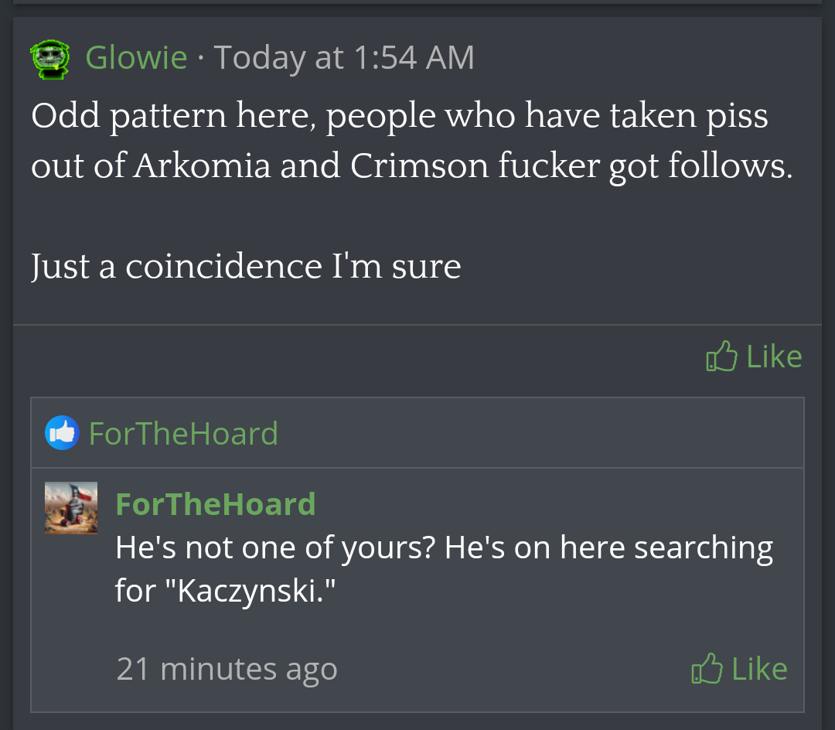
Task: Open ForTheHoard in the reactions bar
Action: click(x=183, y=433)
